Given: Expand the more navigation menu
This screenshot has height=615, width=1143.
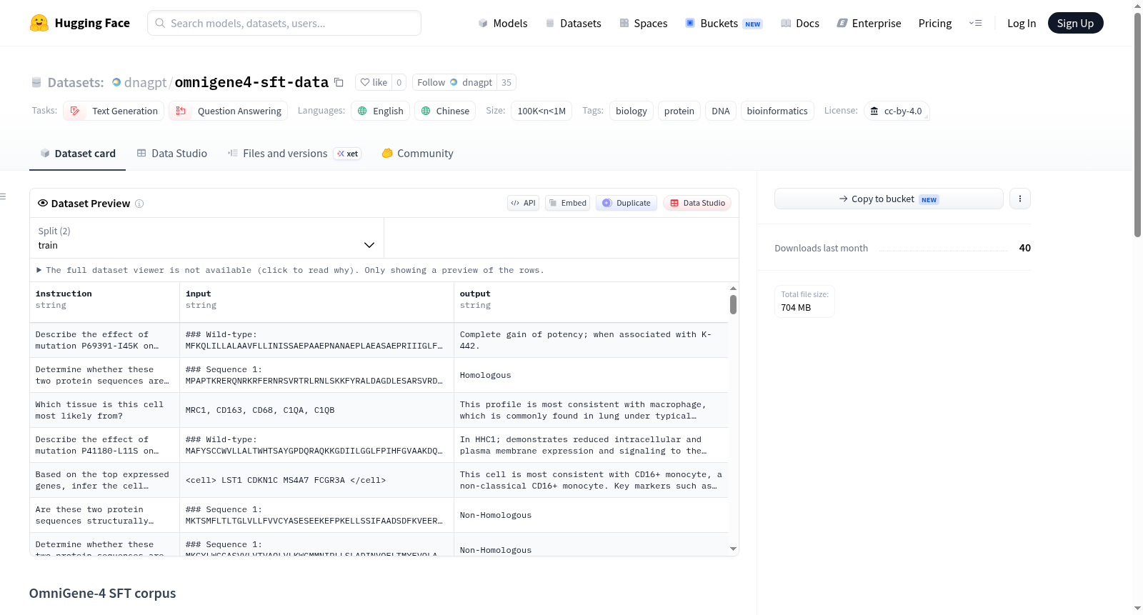Looking at the screenshot, I should [975, 23].
